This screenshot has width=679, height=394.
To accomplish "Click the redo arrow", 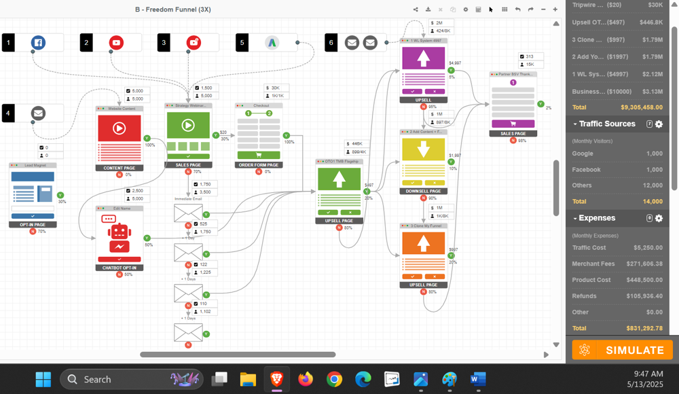I will tap(530, 10).
